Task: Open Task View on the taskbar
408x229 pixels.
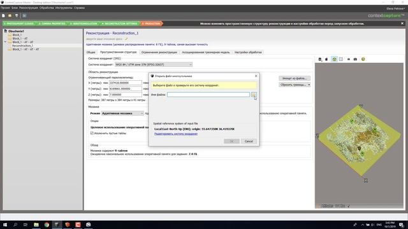Action: coord(25,225)
